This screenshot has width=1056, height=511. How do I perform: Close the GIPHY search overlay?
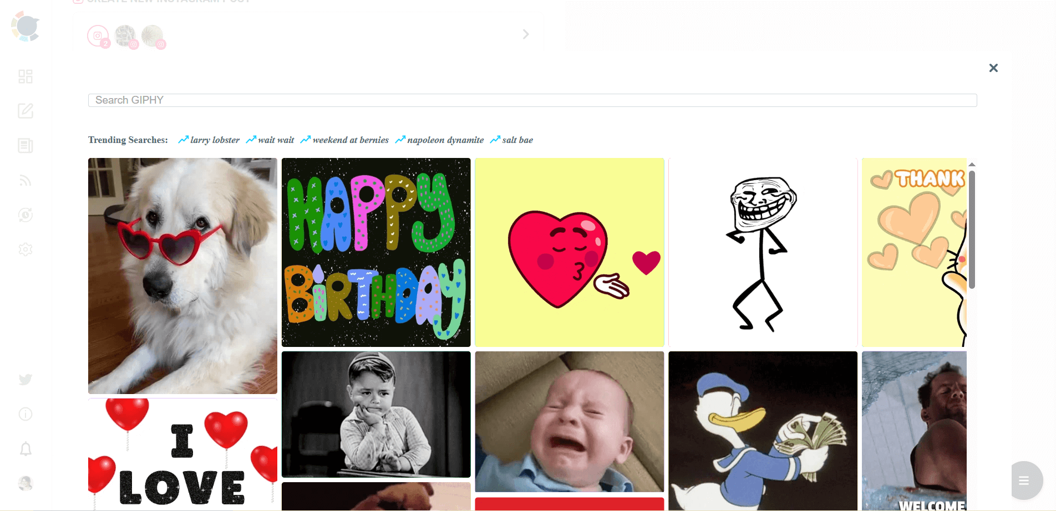click(x=993, y=68)
